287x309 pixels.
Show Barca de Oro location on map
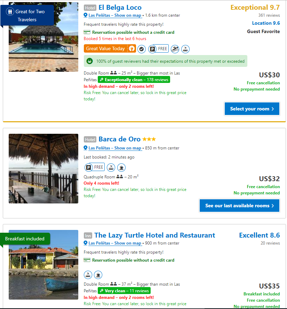pos(115,148)
